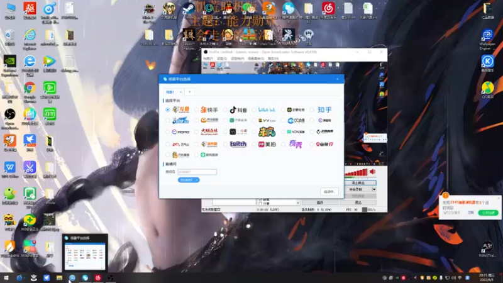Add a new tab with the plus button
Viewport: 503px width, 283px height.
pos(190,92)
